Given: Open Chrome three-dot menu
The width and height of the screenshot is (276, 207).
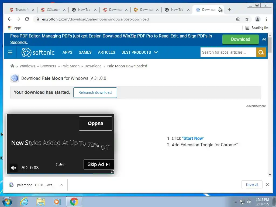Looking at the screenshot, I should tap(266, 19).
